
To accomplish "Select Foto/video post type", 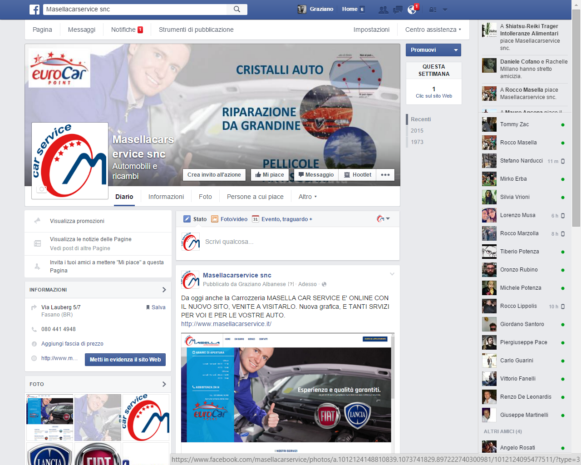I will pyautogui.click(x=229, y=219).
